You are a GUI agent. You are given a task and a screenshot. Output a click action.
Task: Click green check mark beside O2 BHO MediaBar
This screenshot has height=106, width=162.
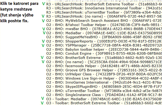click(x=44, y=33)
